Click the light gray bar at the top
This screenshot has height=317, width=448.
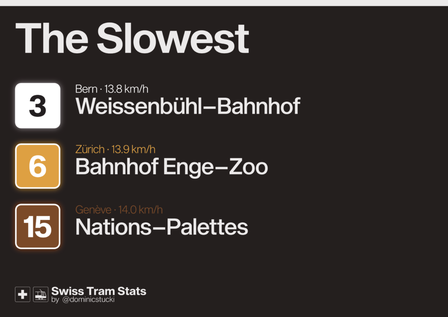pos(224,3)
